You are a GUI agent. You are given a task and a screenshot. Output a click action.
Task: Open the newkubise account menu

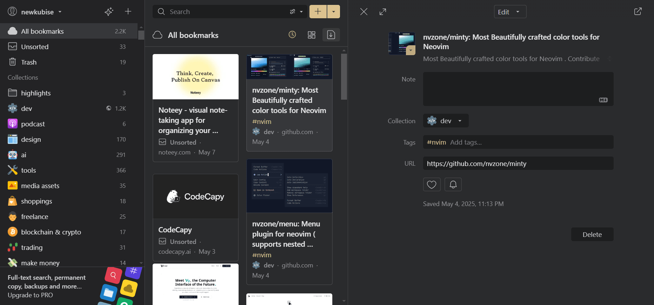coord(35,12)
